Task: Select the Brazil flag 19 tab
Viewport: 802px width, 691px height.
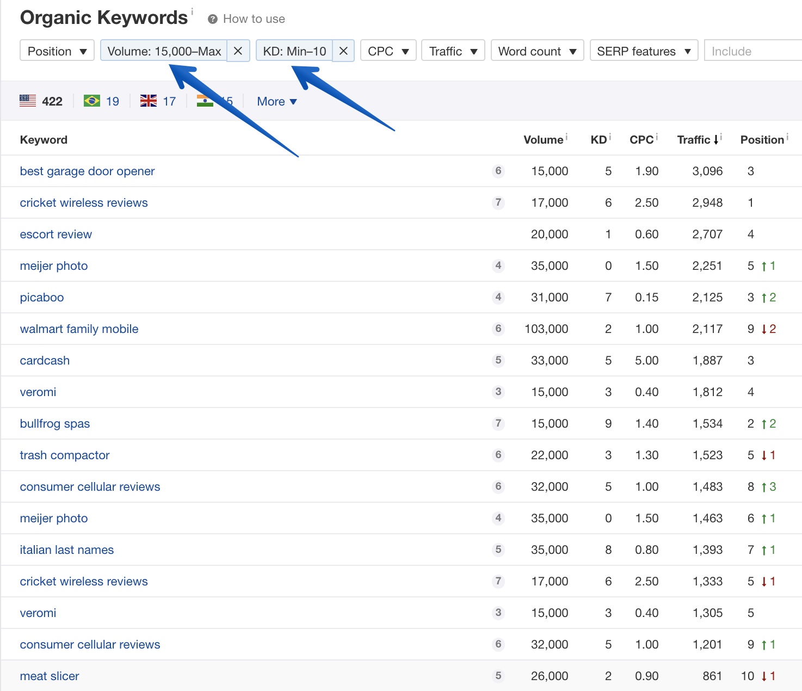Action: click(x=101, y=101)
